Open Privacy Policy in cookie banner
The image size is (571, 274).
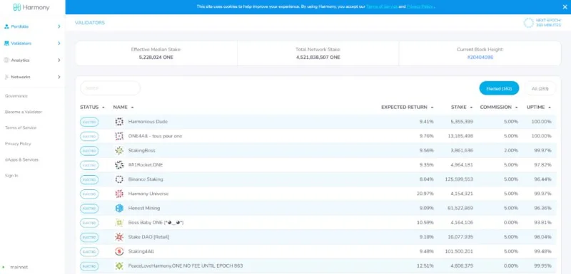[420, 6]
